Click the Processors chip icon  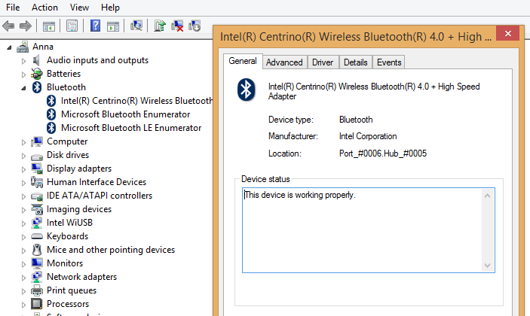(37, 304)
